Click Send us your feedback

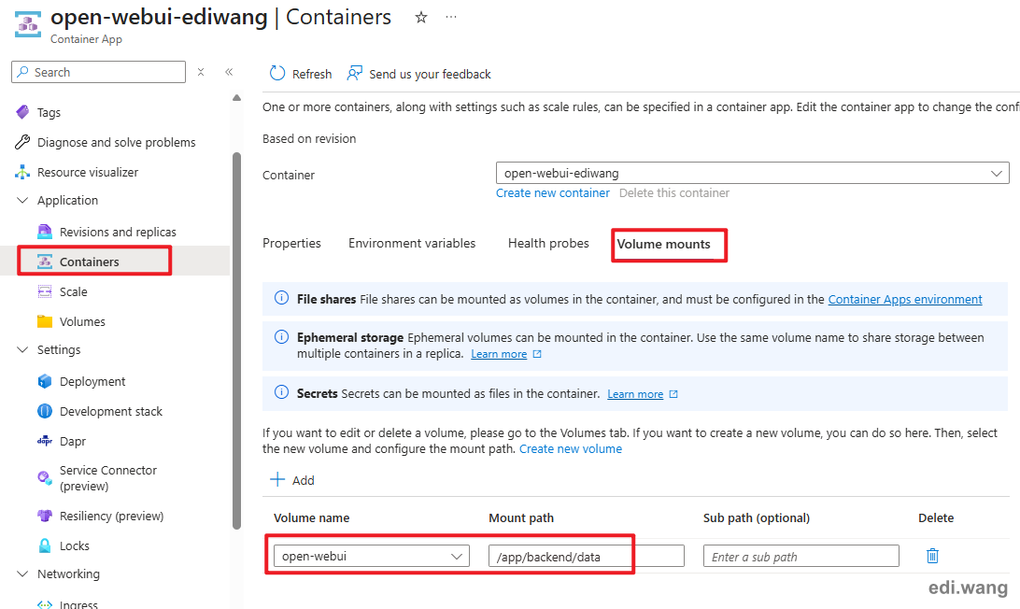tap(430, 74)
